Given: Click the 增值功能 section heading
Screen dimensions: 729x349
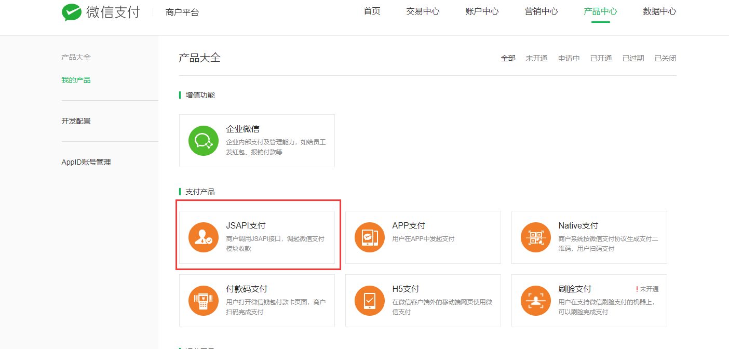Looking at the screenshot, I should click(x=200, y=95).
